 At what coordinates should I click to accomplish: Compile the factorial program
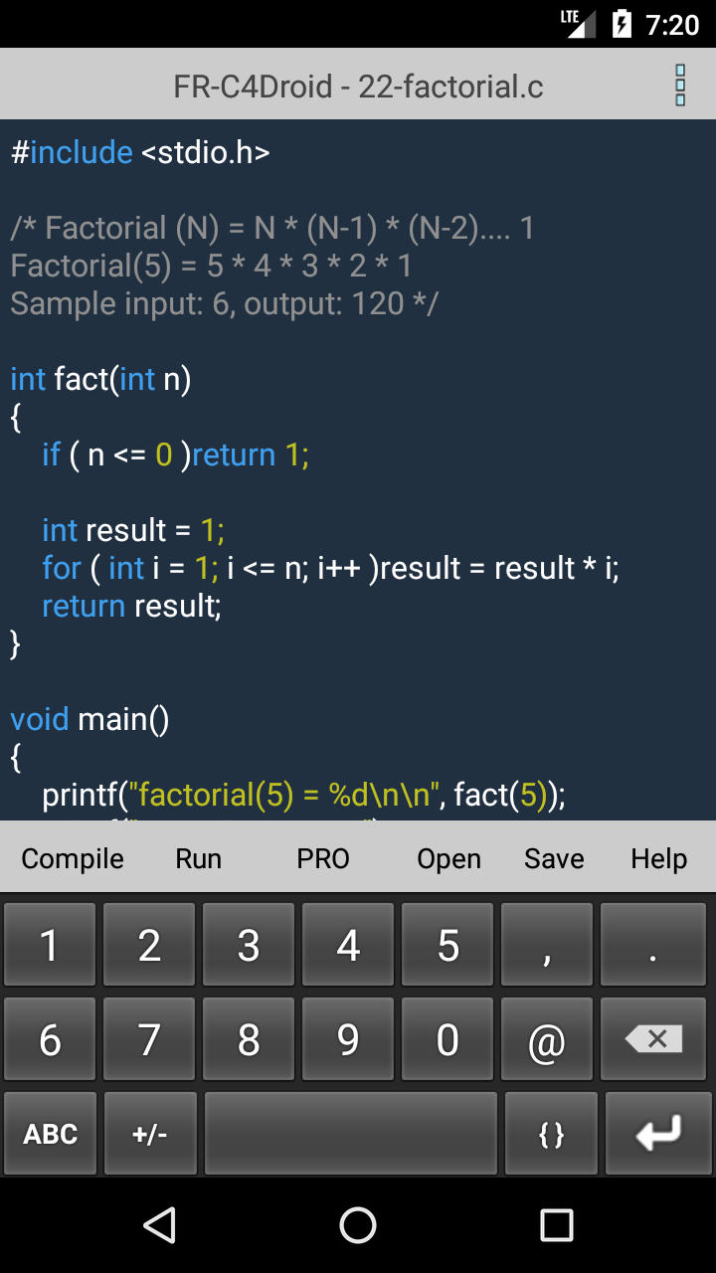73,859
